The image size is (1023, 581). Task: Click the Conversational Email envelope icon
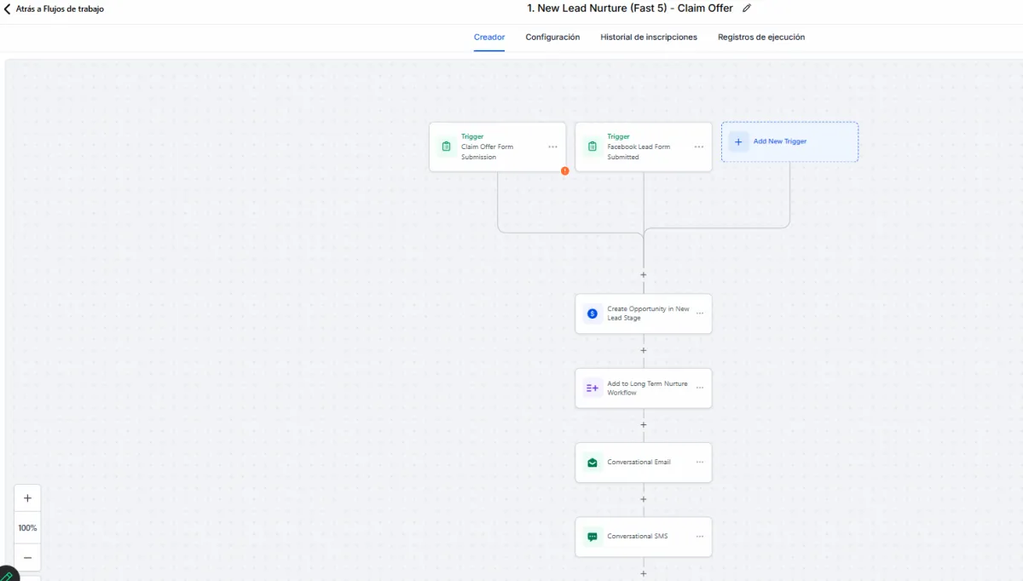[x=592, y=463]
